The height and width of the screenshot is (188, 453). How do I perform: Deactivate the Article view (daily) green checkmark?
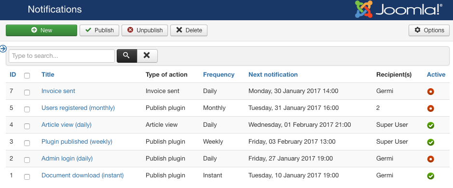click(430, 125)
